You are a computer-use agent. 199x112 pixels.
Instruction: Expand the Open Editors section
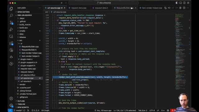tap(23, 12)
